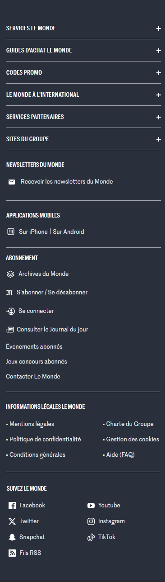The height and width of the screenshot is (582, 165).
Task: Click the Facebook logo icon
Action: (12, 506)
